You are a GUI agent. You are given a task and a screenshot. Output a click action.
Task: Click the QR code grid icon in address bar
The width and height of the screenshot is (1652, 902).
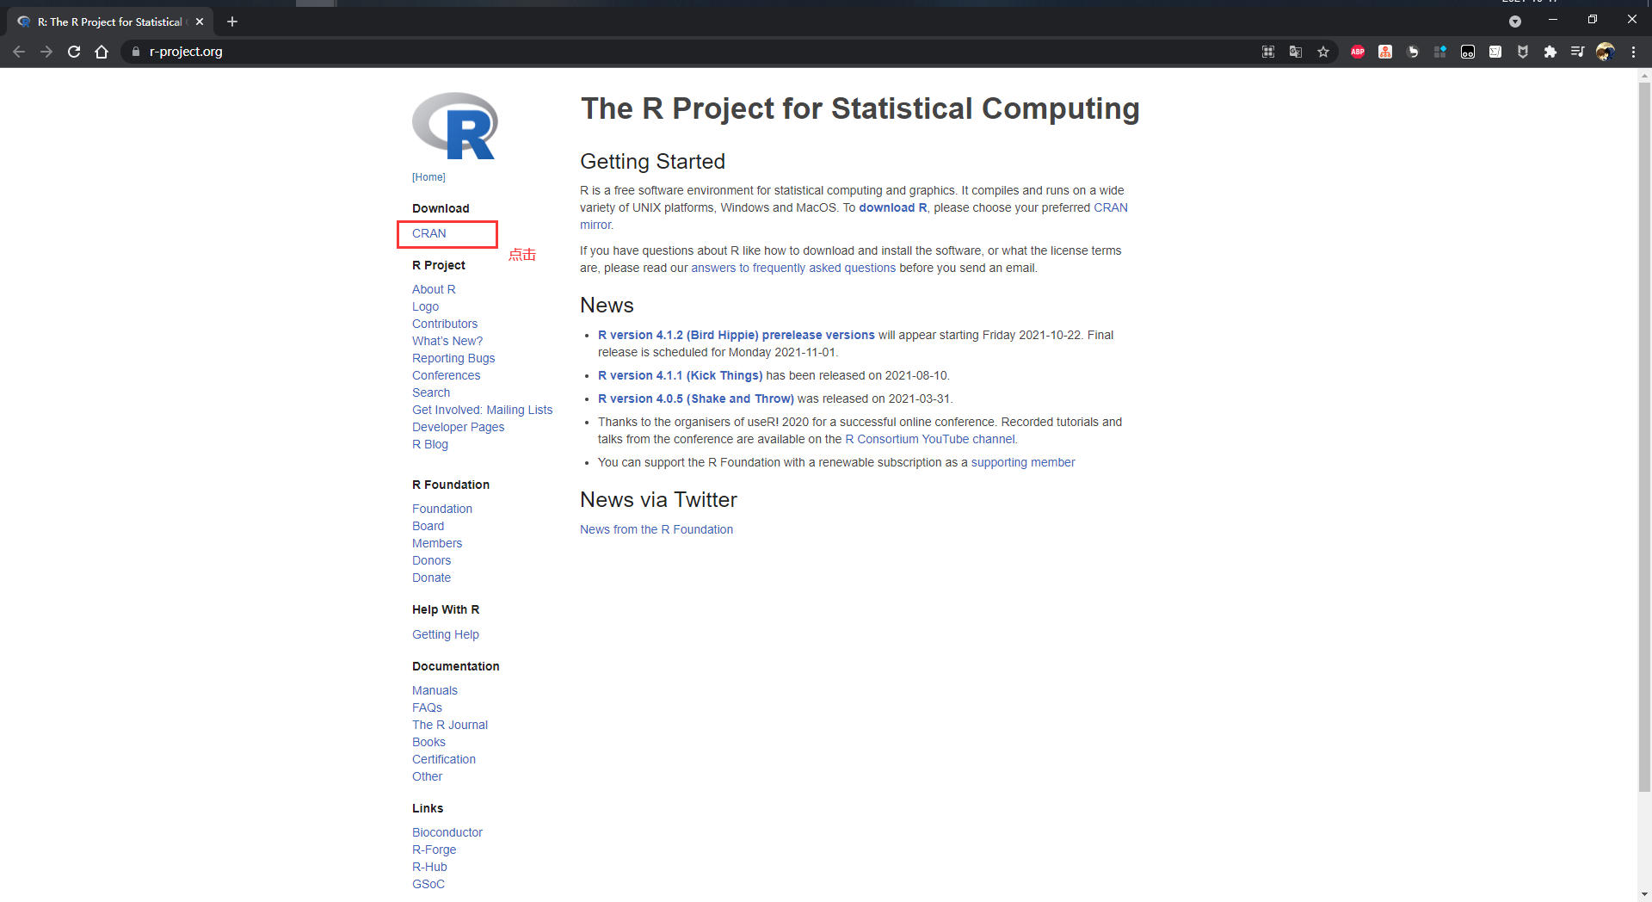click(1268, 52)
